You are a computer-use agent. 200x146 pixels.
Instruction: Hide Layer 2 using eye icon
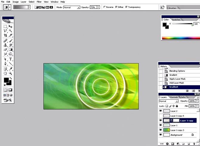point(161,111)
